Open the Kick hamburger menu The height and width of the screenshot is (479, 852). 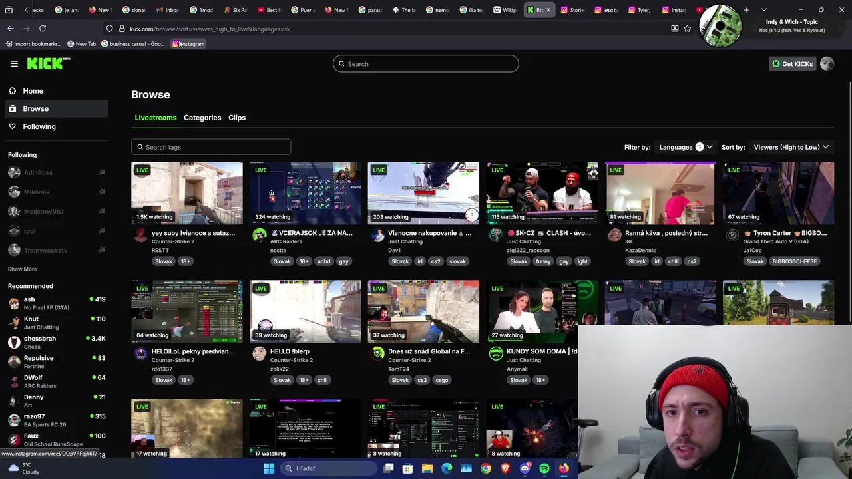14,63
